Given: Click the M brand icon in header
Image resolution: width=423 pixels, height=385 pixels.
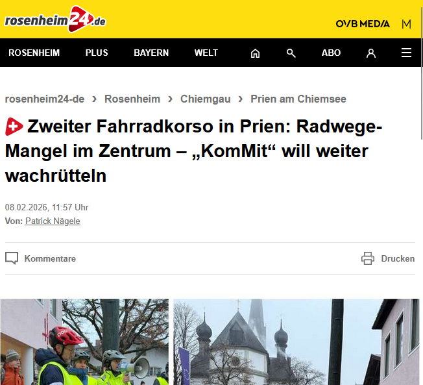Looking at the screenshot, I should [406, 24].
